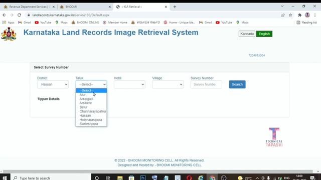
Task: Click the Karnataka state emblem logo
Action: click(9, 34)
